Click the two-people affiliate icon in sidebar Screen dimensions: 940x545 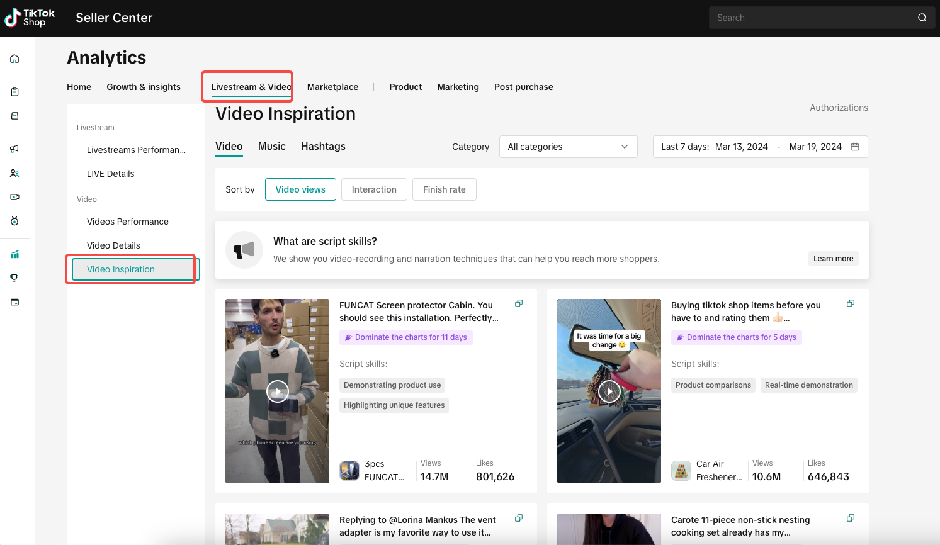tap(14, 173)
